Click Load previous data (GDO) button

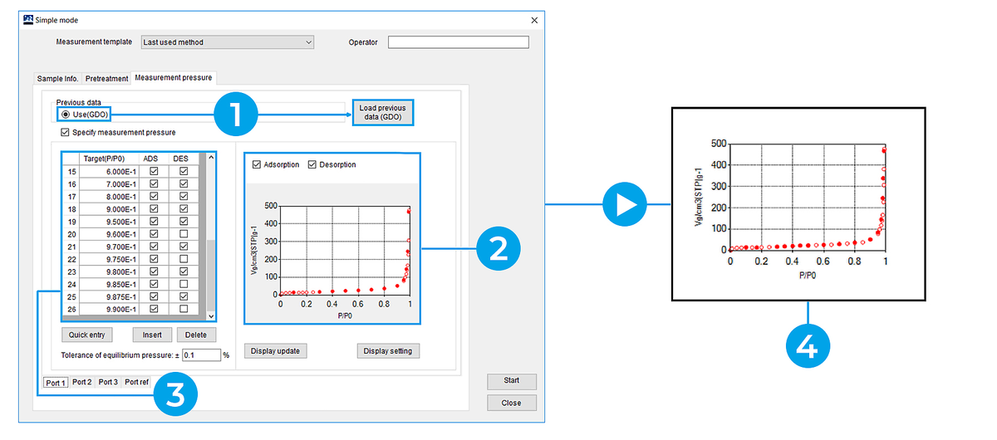click(382, 112)
